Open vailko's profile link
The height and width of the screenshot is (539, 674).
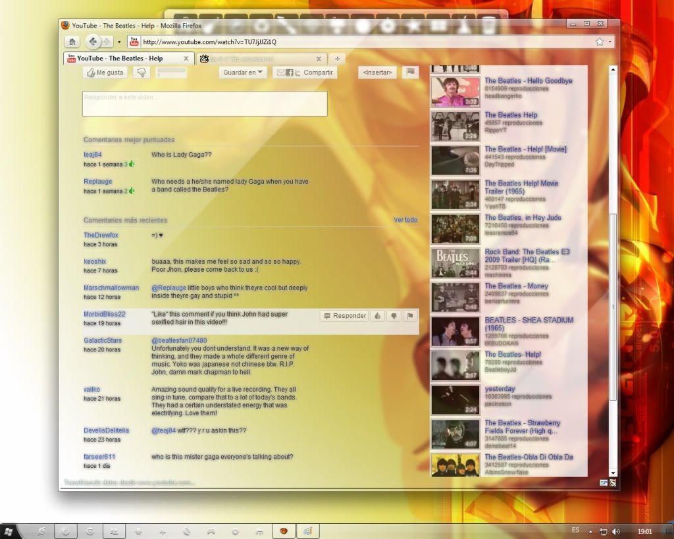tap(91, 390)
